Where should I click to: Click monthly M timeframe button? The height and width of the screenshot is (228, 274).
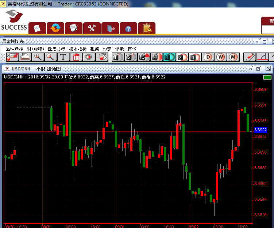coord(234,57)
